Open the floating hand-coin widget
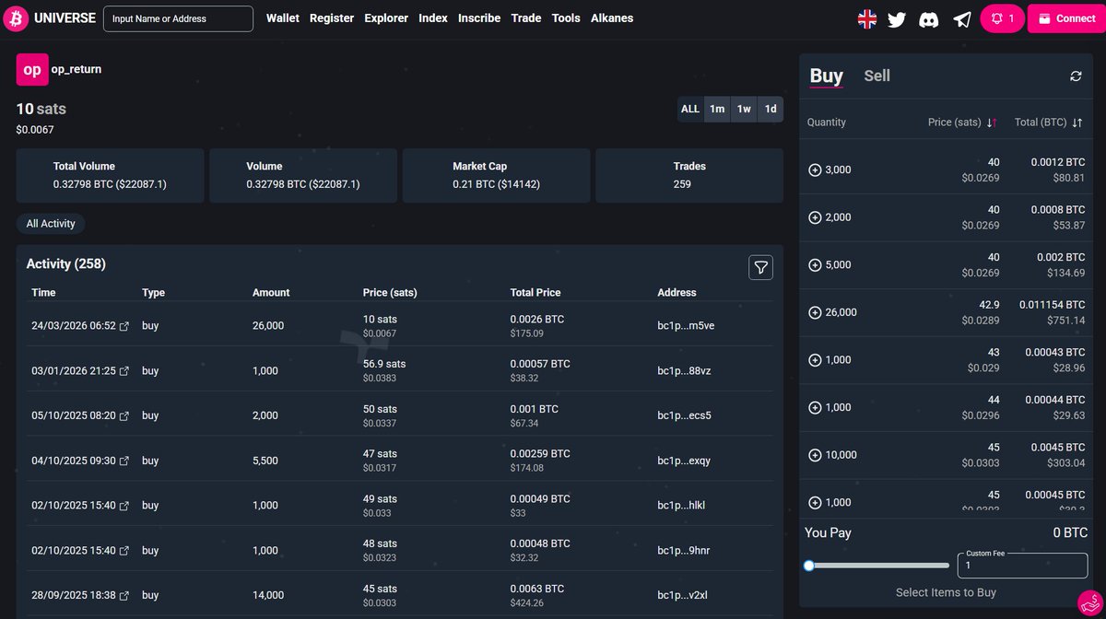This screenshot has height=619, width=1106. 1090,602
